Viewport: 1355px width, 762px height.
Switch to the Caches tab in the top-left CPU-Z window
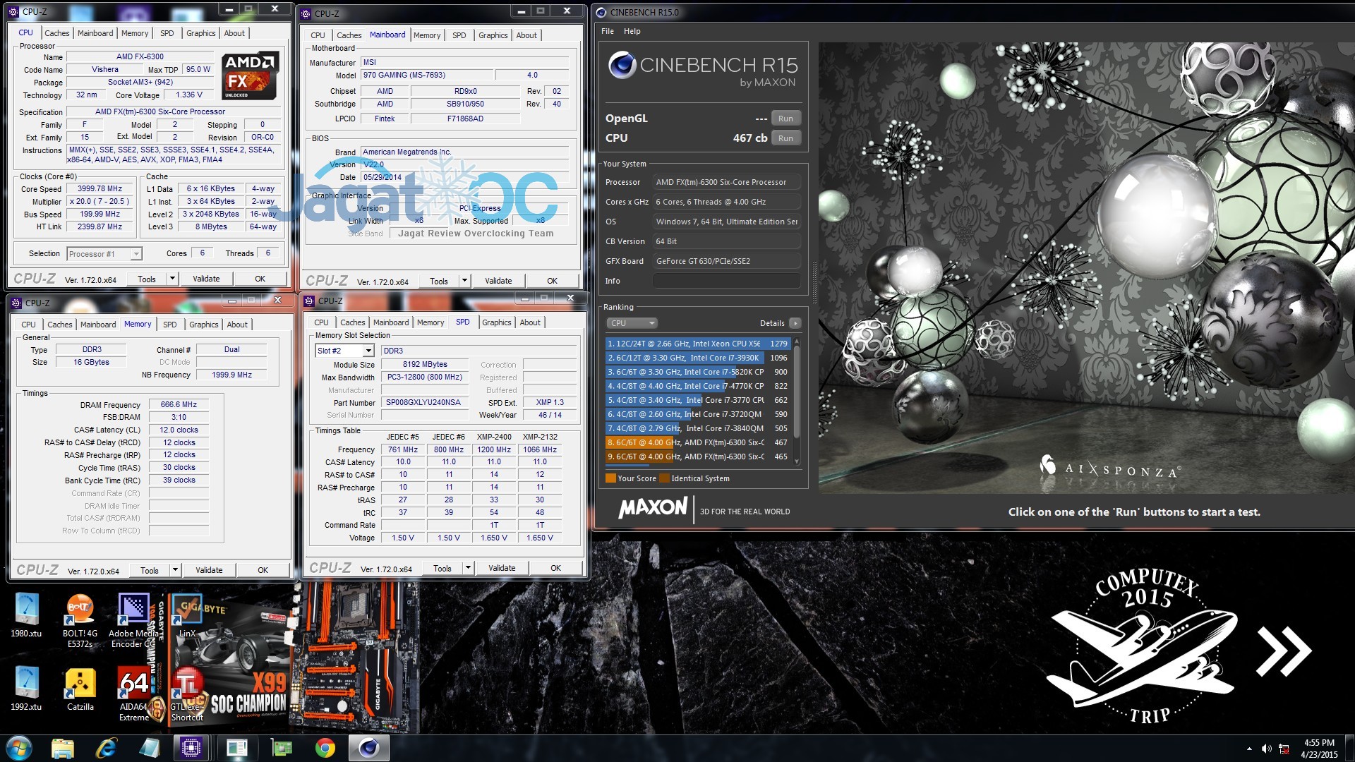point(56,33)
